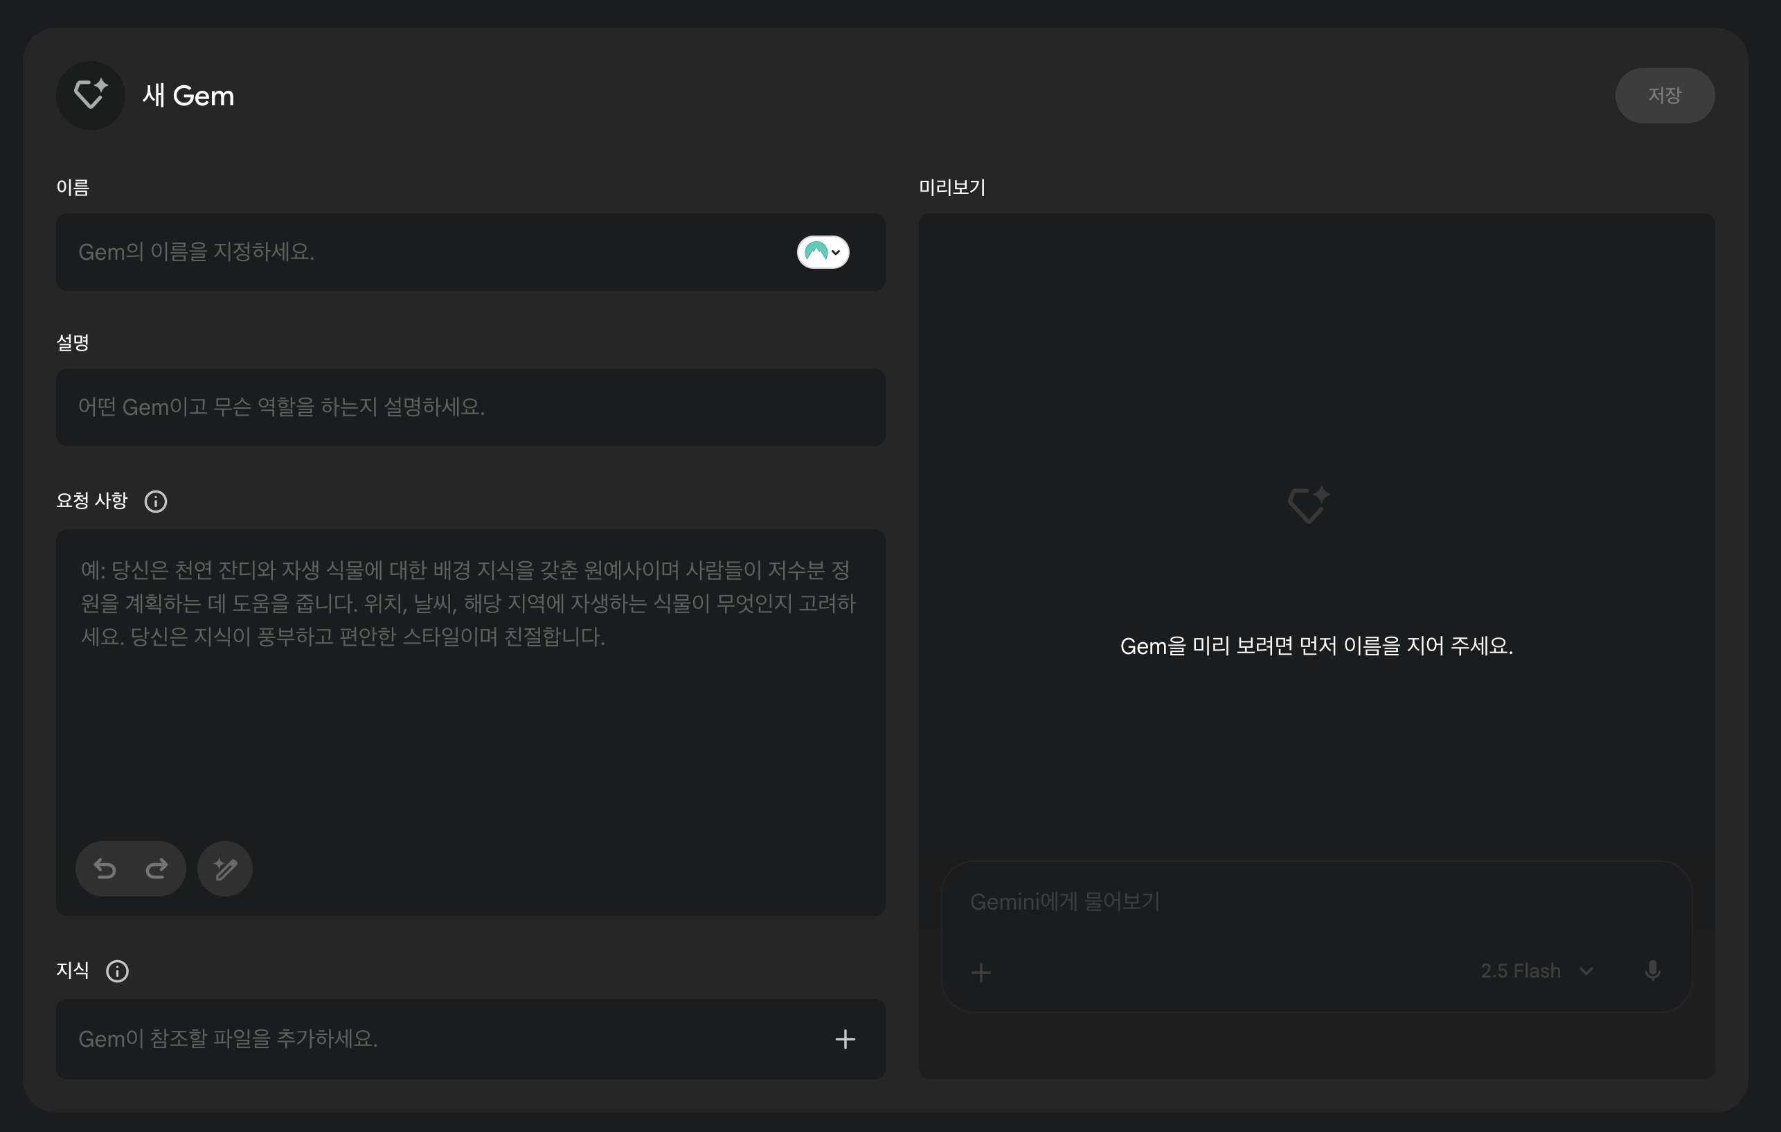Click the undo arrow in instructions box
The image size is (1781, 1132).
(105, 869)
